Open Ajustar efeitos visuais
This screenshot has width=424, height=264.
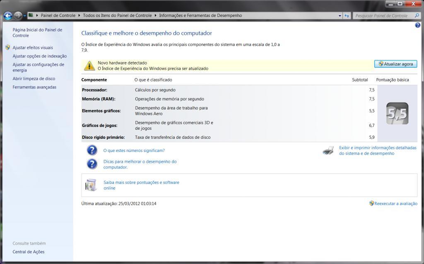tap(33, 48)
